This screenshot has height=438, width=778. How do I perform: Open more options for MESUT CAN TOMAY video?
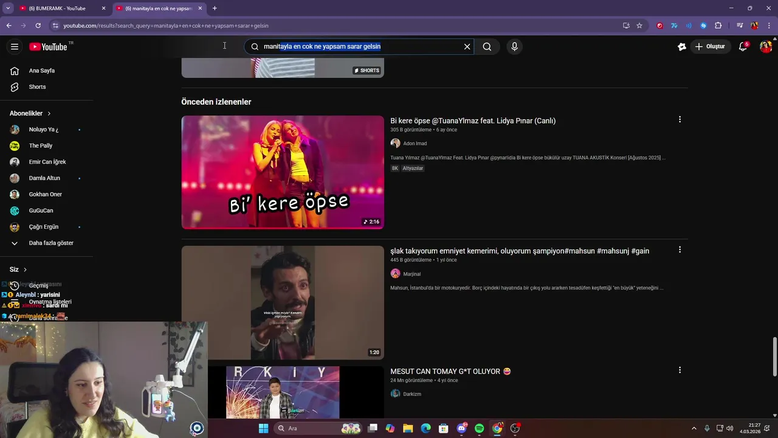click(x=680, y=370)
